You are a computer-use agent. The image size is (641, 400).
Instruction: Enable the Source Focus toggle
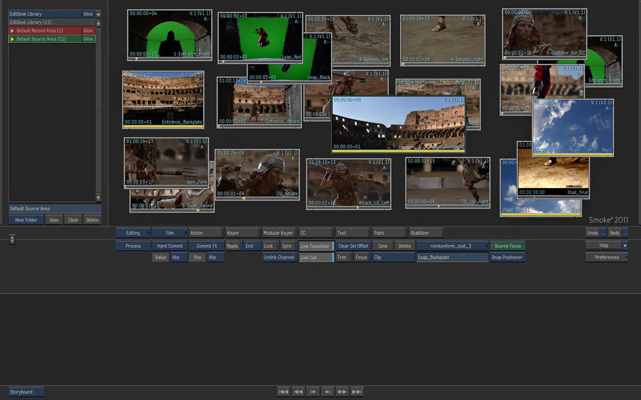tap(507, 246)
